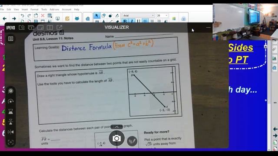278x156 pixels.
Task: Align text left in toolbar
Action: 145,21
